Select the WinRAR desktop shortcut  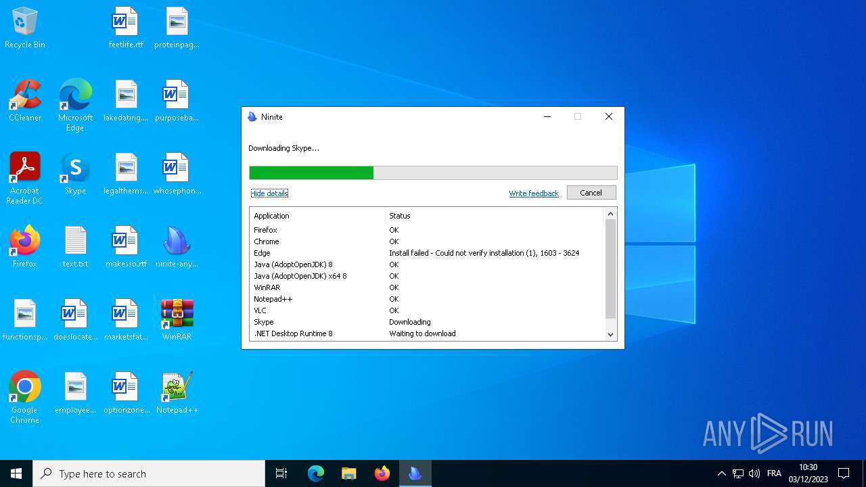(x=177, y=321)
